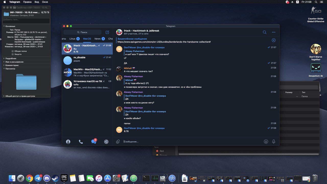
Task: Click the paperclip attach file icon
Action: point(118,142)
